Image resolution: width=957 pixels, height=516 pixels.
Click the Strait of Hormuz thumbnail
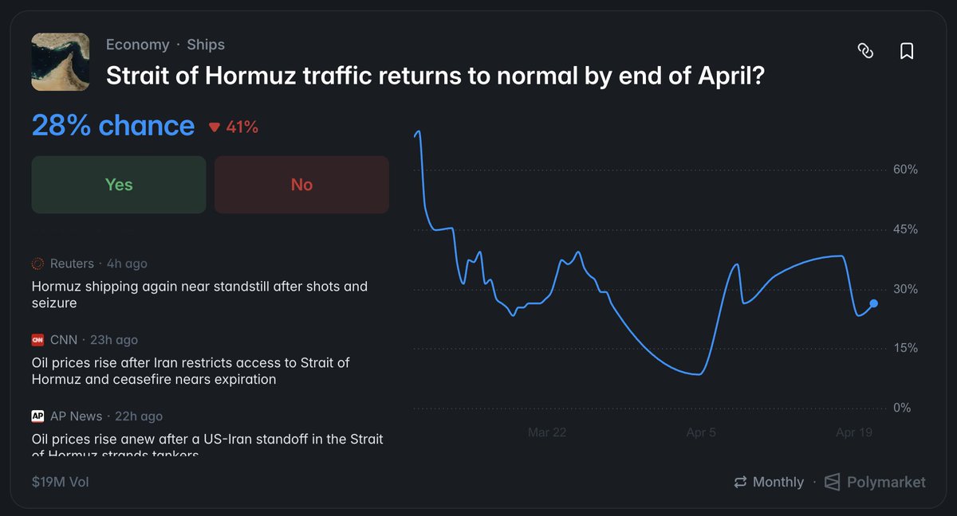point(61,62)
